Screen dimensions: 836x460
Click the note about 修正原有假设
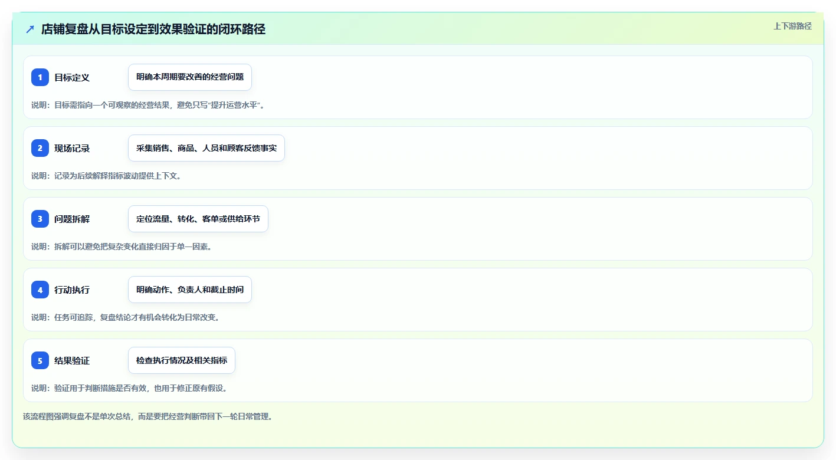(x=129, y=388)
